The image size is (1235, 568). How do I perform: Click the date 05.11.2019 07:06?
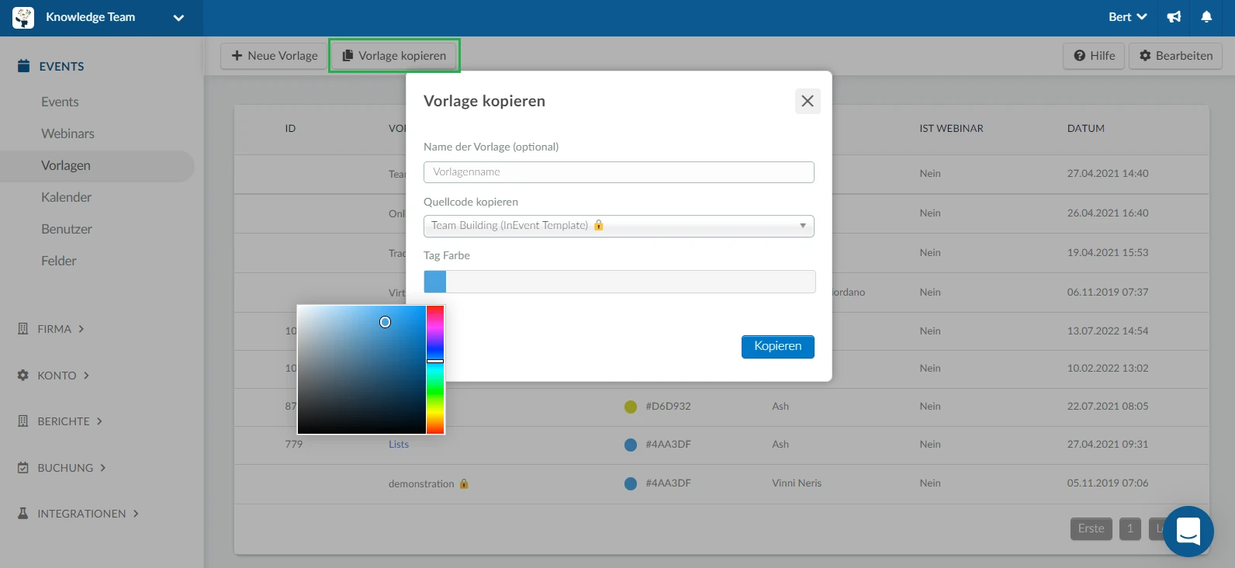pos(1108,483)
